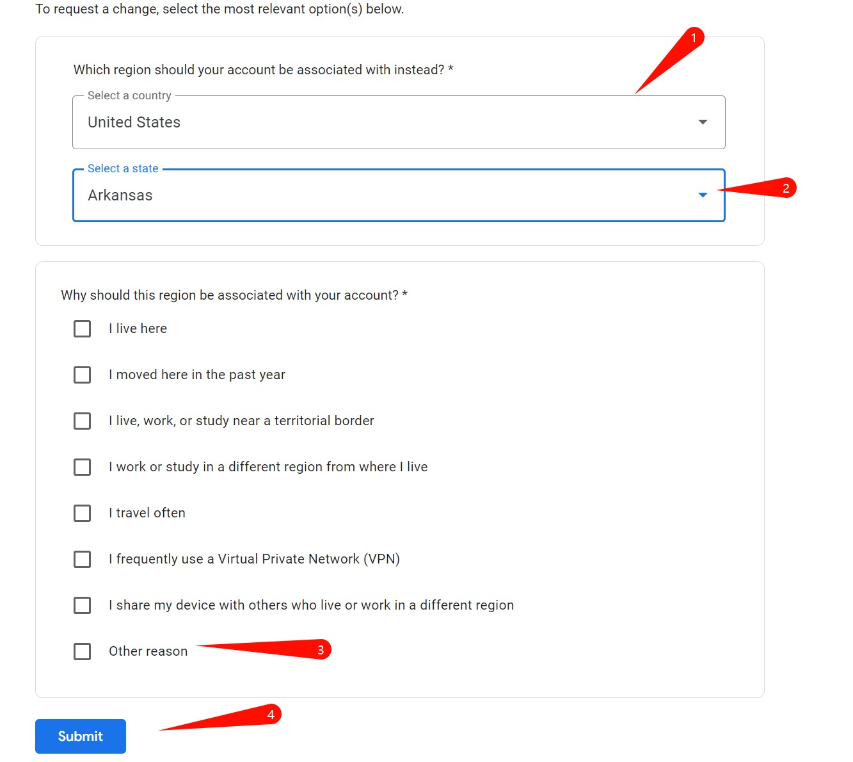Click the "I travel often" label
This screenshot has width=853, height=762.
[x=147, y=513]
